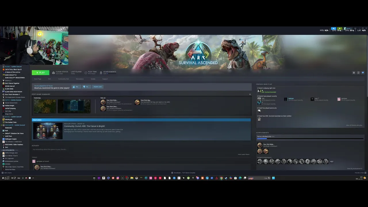
Task: Recommend the game with Yes
Action: point(76,87)
